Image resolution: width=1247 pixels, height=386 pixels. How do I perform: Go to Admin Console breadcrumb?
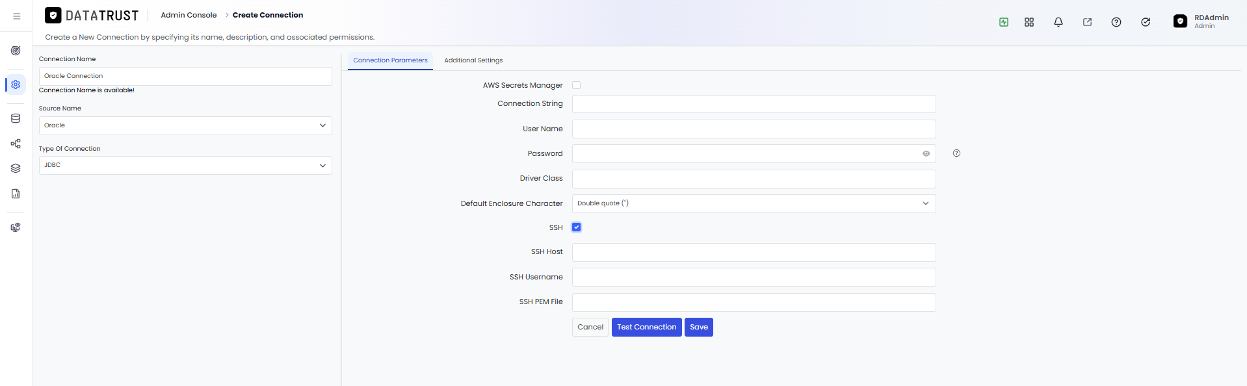(x=189, y=15)
